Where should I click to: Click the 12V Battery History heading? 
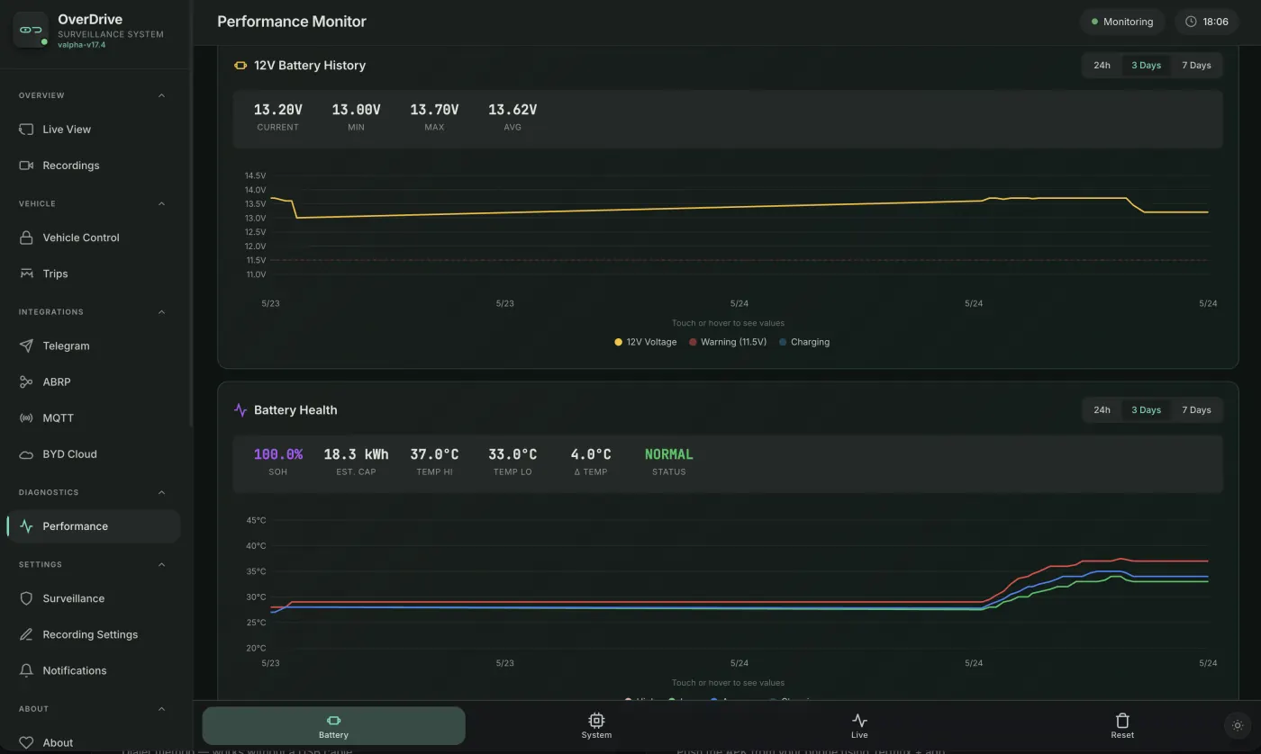(x=310, y=66)
